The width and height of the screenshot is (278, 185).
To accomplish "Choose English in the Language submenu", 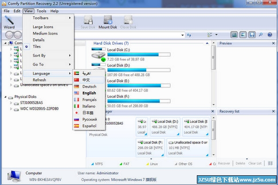I will (x=89, y=93).
